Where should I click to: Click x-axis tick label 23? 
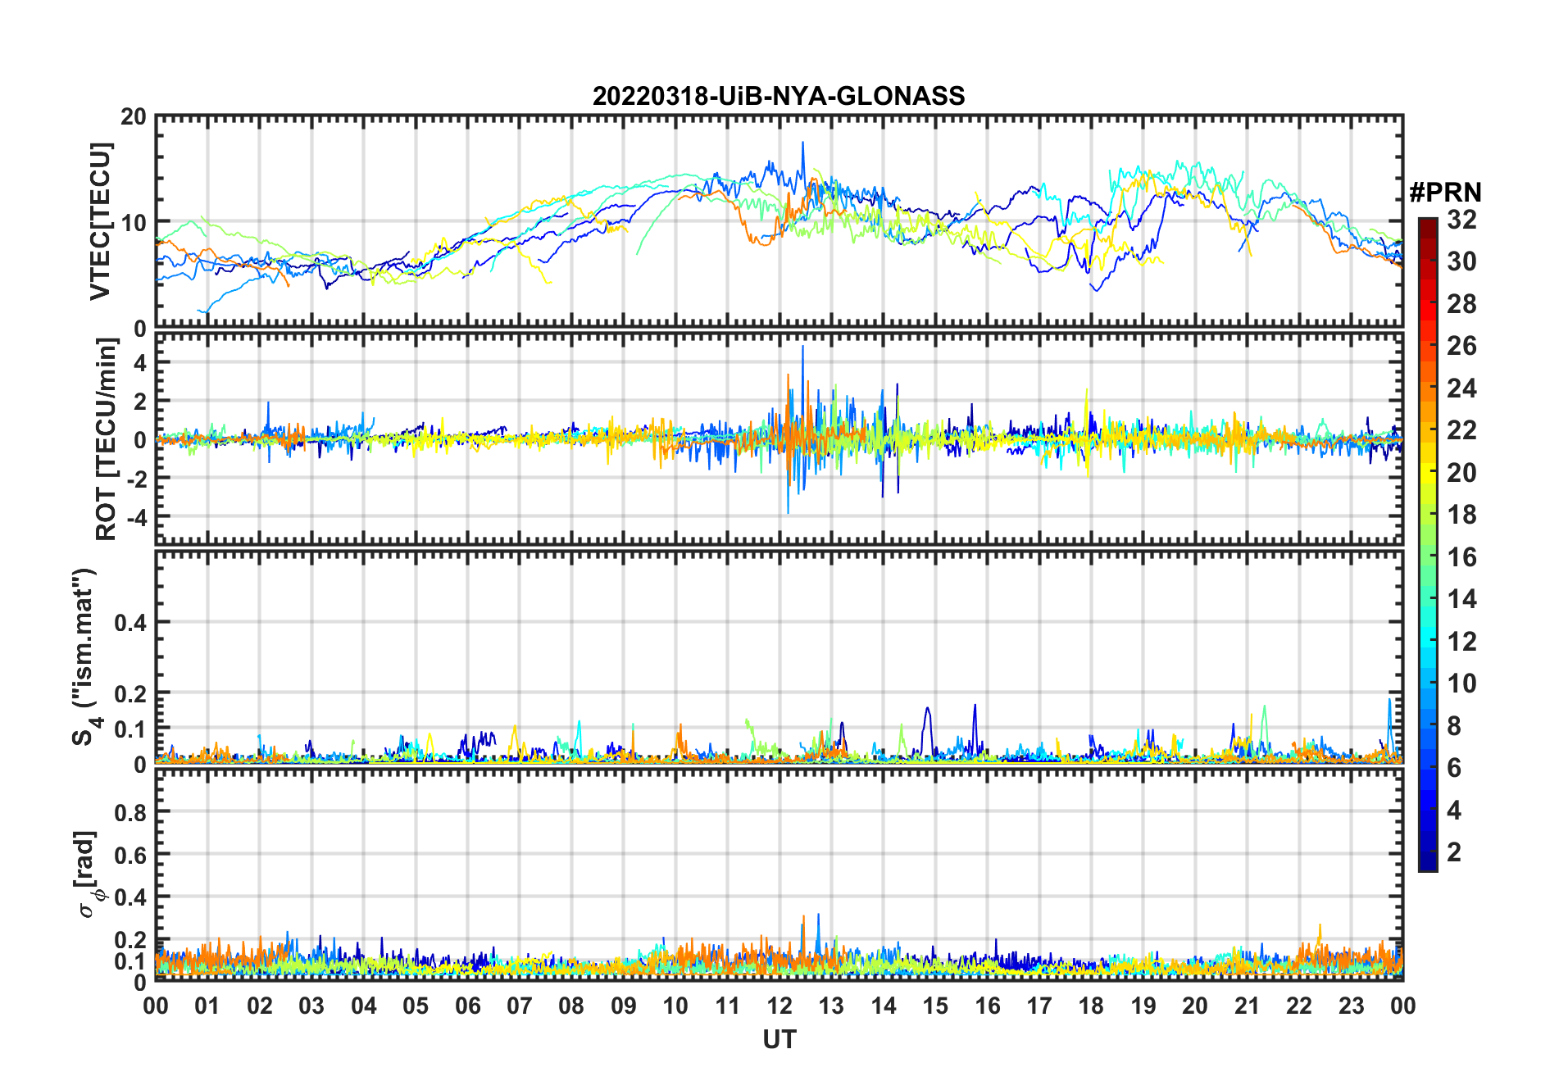coord(1351,1006)
